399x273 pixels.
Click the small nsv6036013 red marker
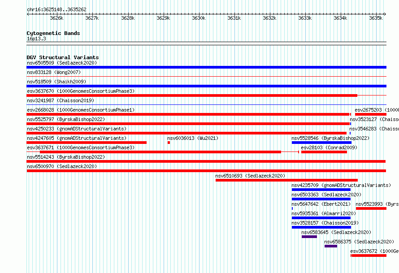(x=169, y=143)
